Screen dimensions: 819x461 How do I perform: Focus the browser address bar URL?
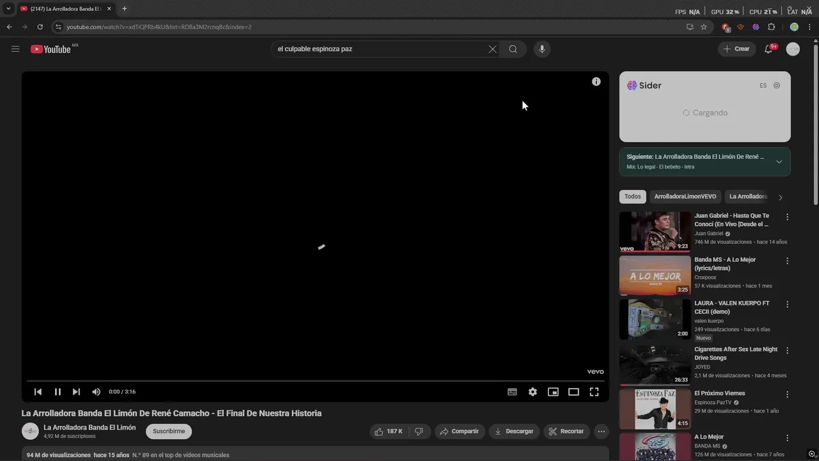click(x=159, y=27)
